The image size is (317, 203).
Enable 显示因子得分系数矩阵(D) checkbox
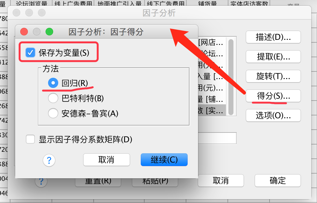[30, 139]
